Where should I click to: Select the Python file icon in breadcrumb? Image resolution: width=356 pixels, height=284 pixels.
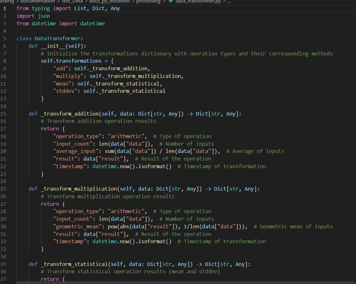(x=171, y=1)
